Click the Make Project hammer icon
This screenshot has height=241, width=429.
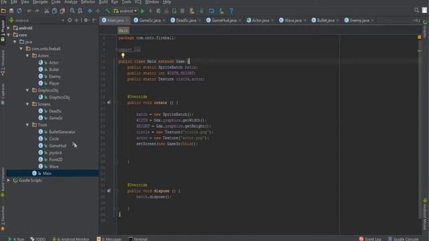pyautogui.click(x=107, y=11)
